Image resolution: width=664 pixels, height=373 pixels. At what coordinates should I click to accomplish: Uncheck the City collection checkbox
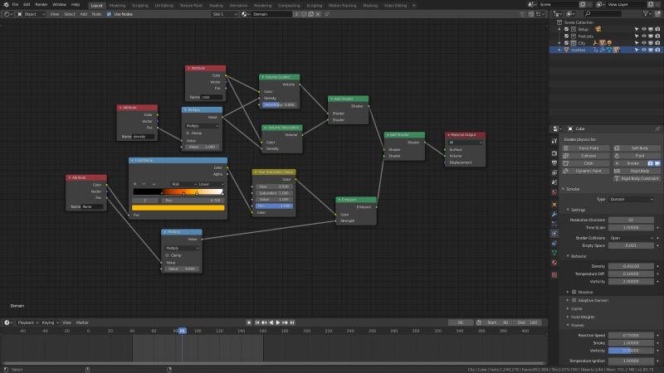tap(566, 43)
